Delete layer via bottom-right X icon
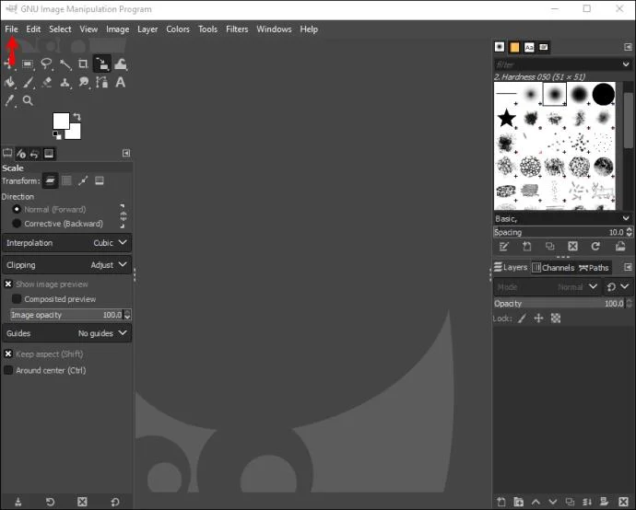Image resolution: width=636 pixels, height=510 pixels. click(x=623, y=502)
